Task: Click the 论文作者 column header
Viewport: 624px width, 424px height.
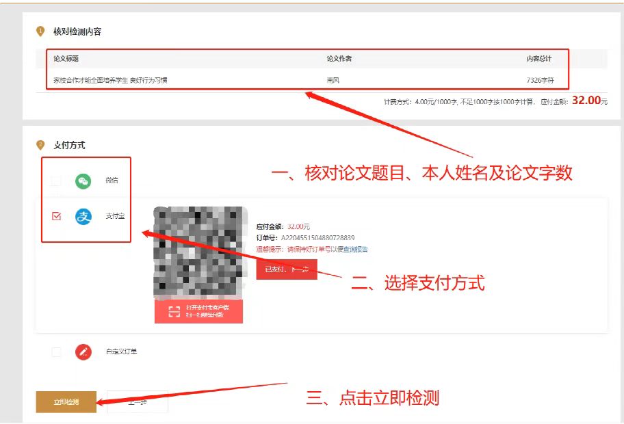Action: 339,58
